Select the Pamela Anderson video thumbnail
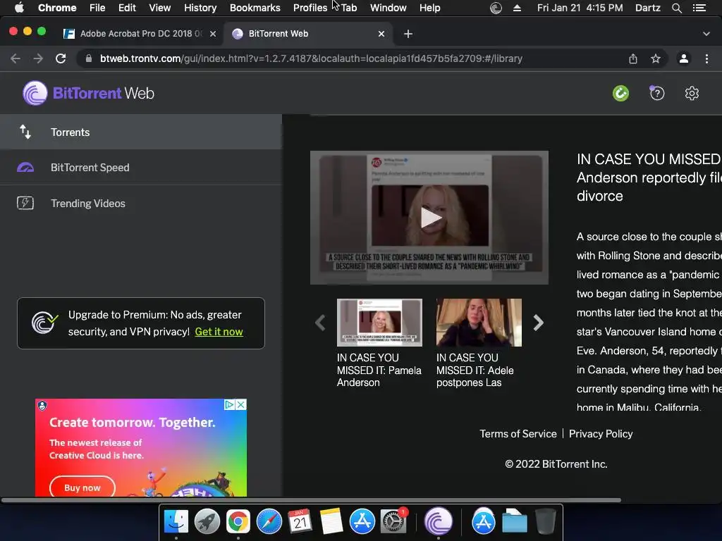The height and width of the screenshot is (541, 722). (379, 323)
